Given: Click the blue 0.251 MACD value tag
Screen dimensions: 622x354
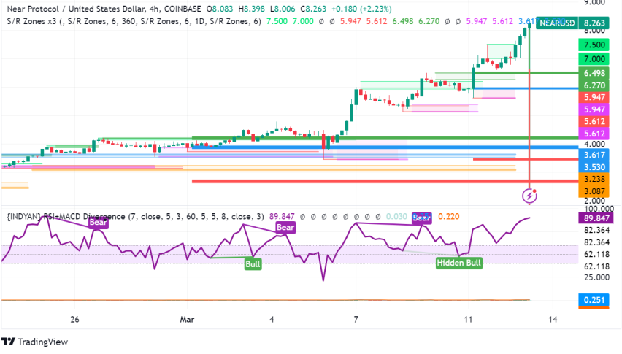Looking at the screenshot, I should click(594, 300).
